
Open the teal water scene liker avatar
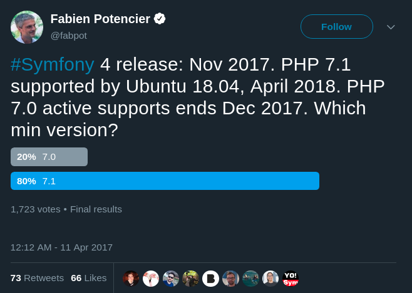pyautogui.click(x=250, y=279)
